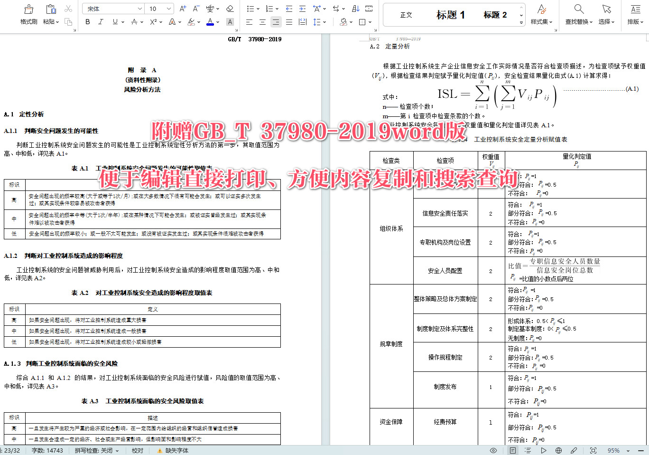Select the Format Painter (格式刷) tool
This screenshot has height=455, width=649.
tap(28, 12)
